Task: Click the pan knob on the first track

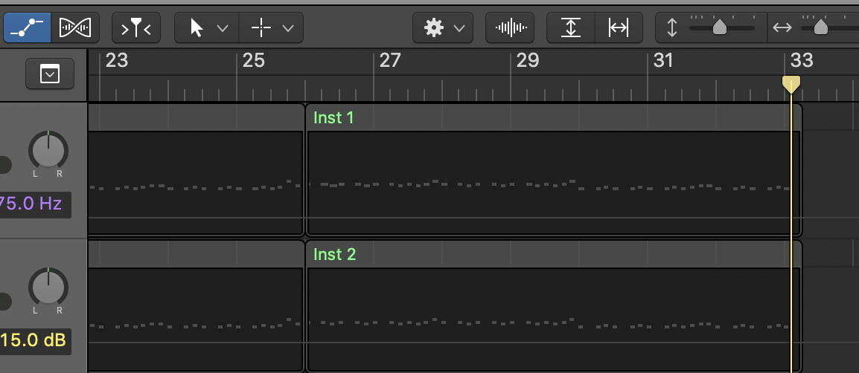Action: coord(48,150)
